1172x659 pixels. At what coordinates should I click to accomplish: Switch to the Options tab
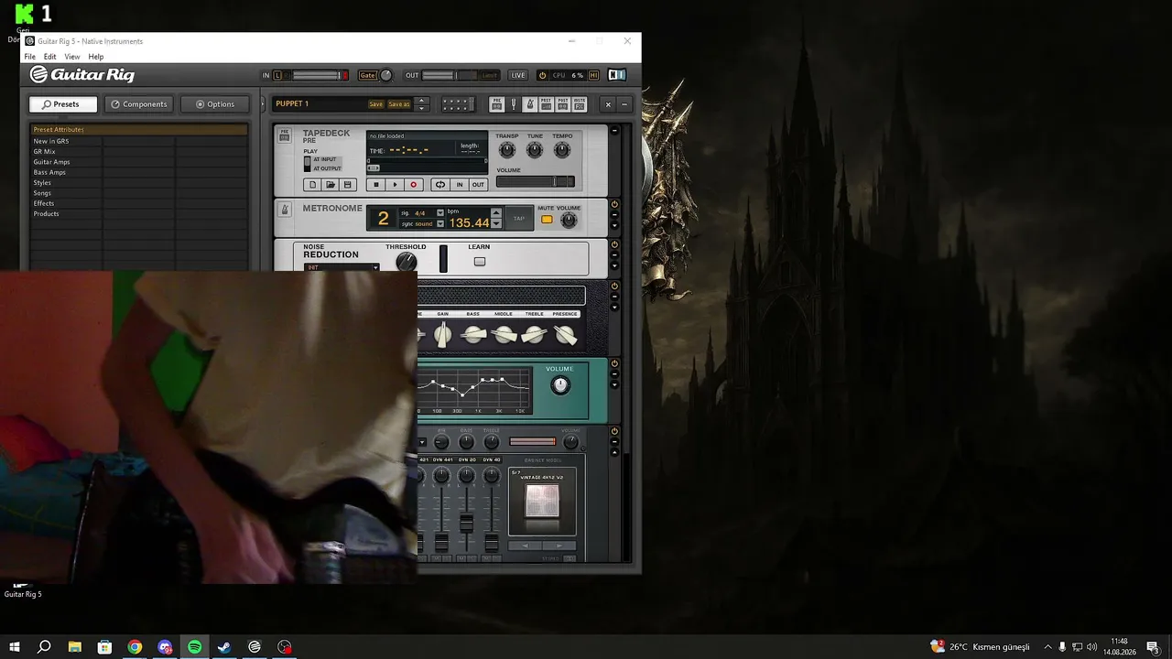tap(215, 104)
